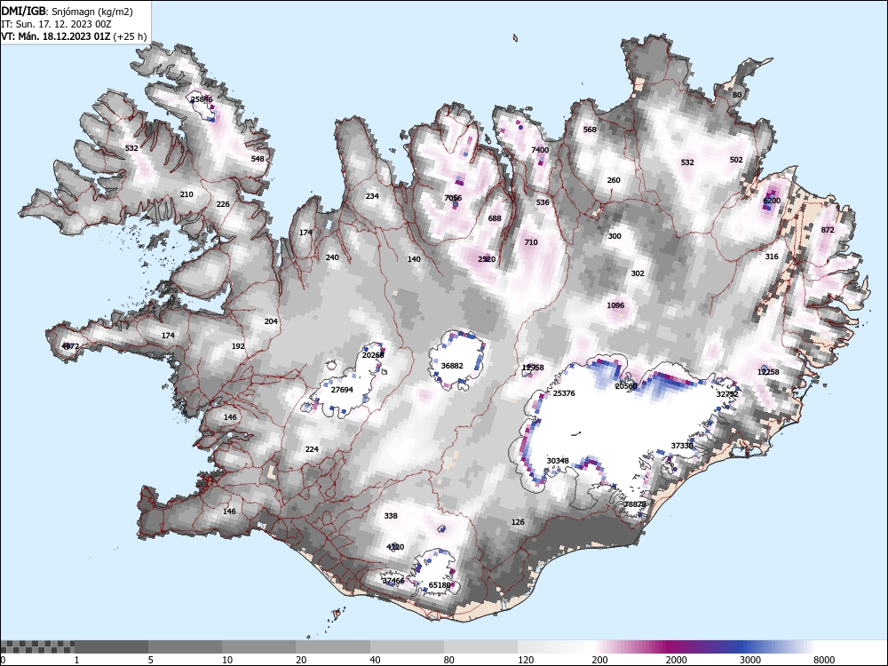
Task: Click the map value 234
Action: point(372,196)
